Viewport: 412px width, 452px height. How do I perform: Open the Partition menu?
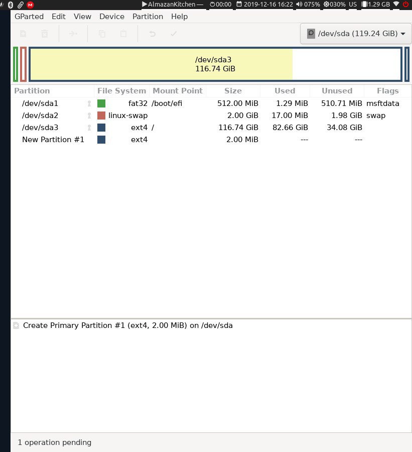pyautogui.click(x=148, y=17)
